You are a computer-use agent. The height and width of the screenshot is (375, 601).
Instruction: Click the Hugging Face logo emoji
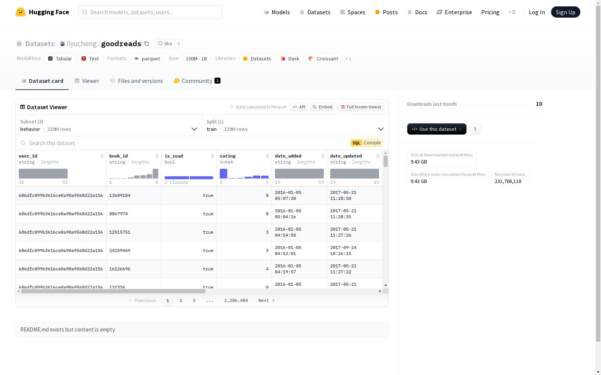21,12
